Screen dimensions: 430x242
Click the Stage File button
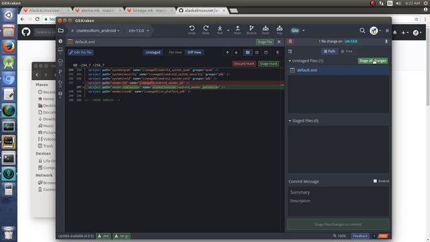click(265, 42)
